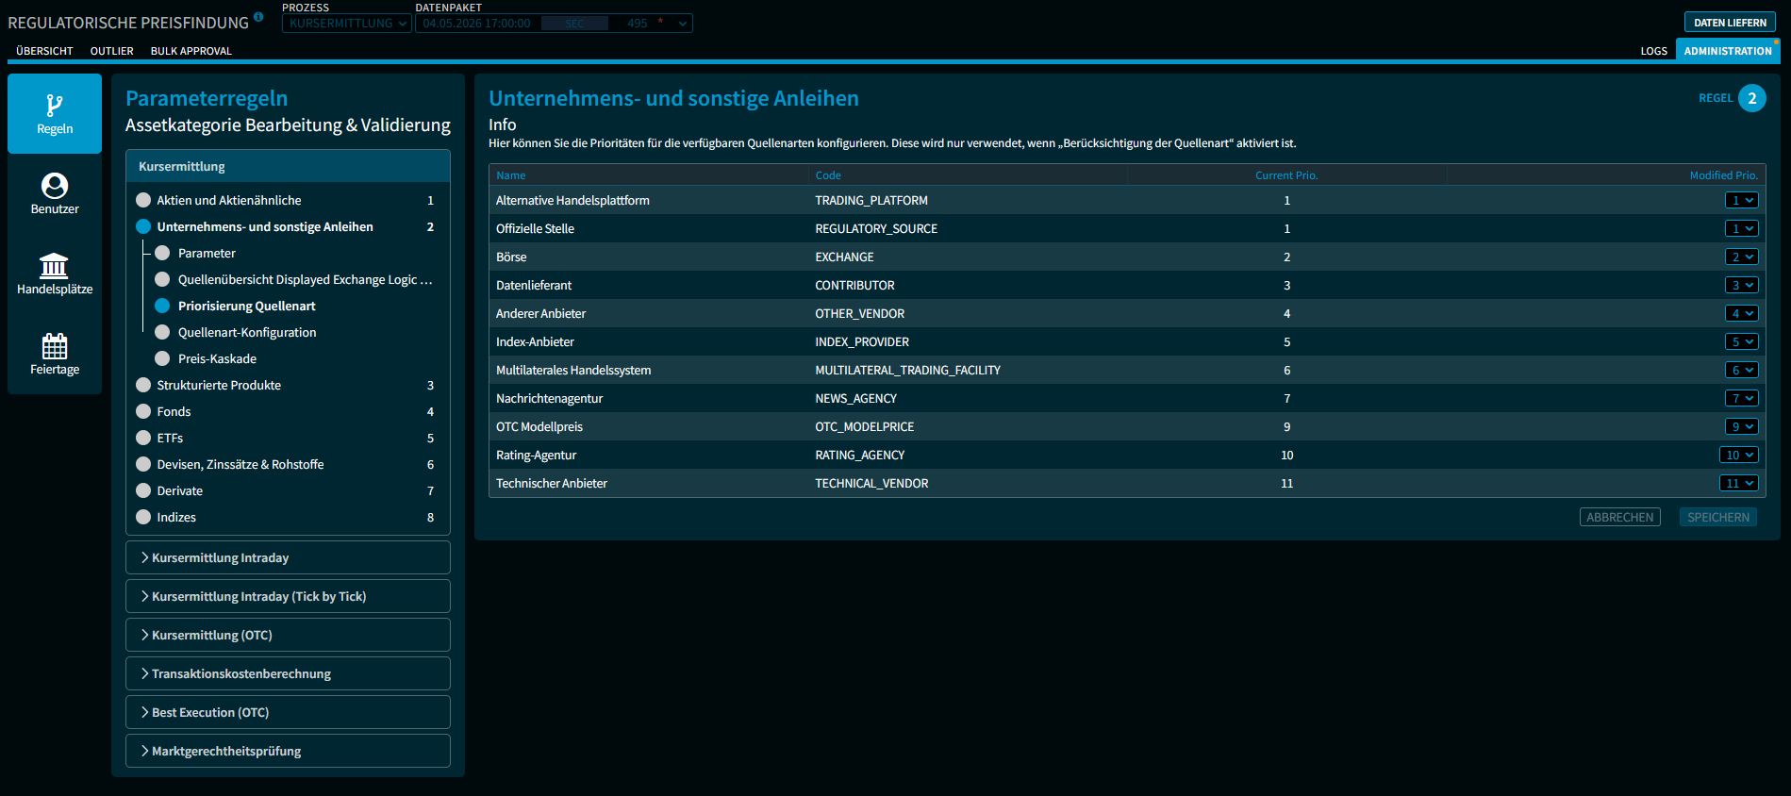Expand Best Execution (OTC) section

288,712
